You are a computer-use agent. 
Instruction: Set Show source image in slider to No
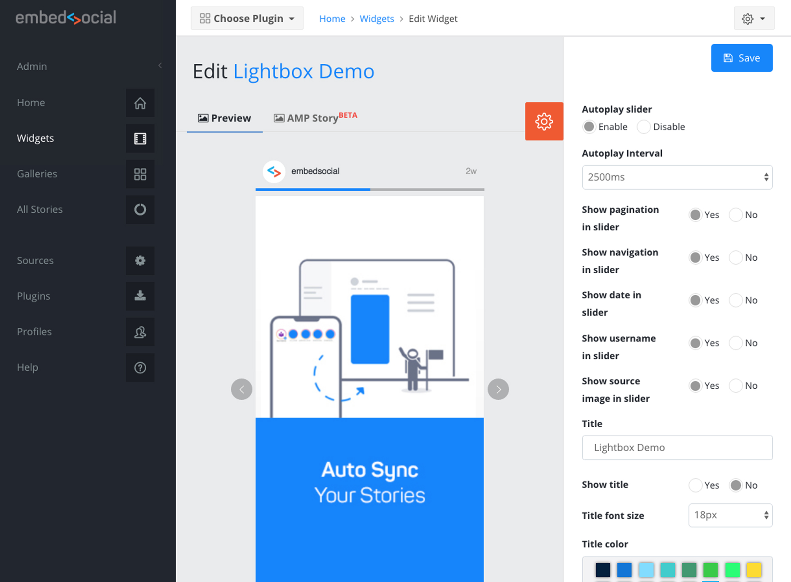pos(736,386)
